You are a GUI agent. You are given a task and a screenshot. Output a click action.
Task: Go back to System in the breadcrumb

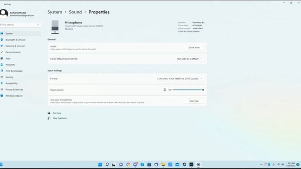coord(55,12)
